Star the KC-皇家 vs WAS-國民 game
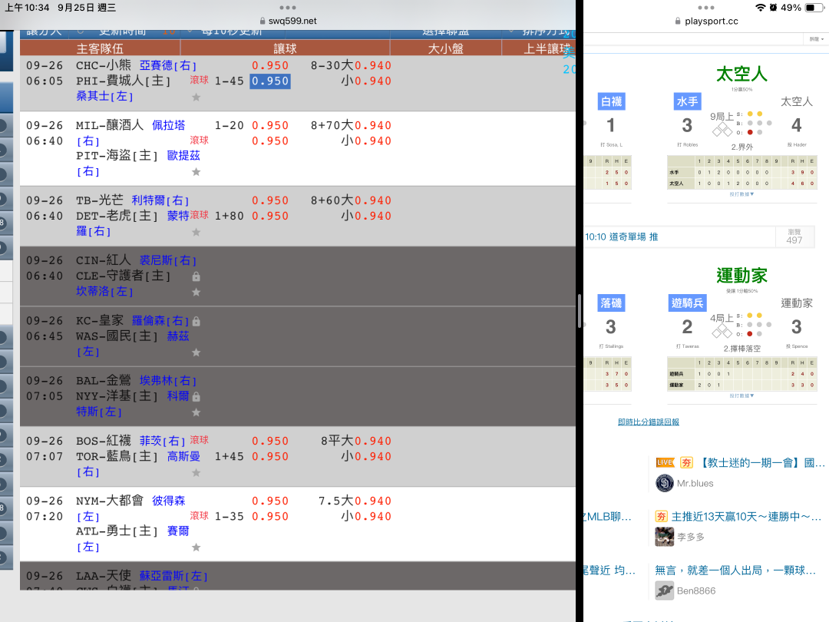 (x=197, y=352)
